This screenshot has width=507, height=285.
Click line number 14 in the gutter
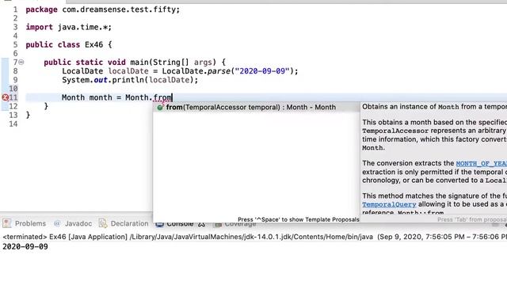tap(13, 123)
